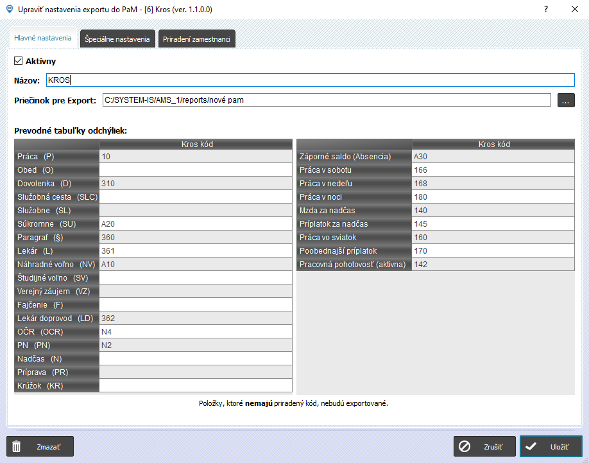The height and width of the screenshot is (463, 589).
Task: Select code cell 140 for Mzda za nadčas
Action: click(493, 211)
